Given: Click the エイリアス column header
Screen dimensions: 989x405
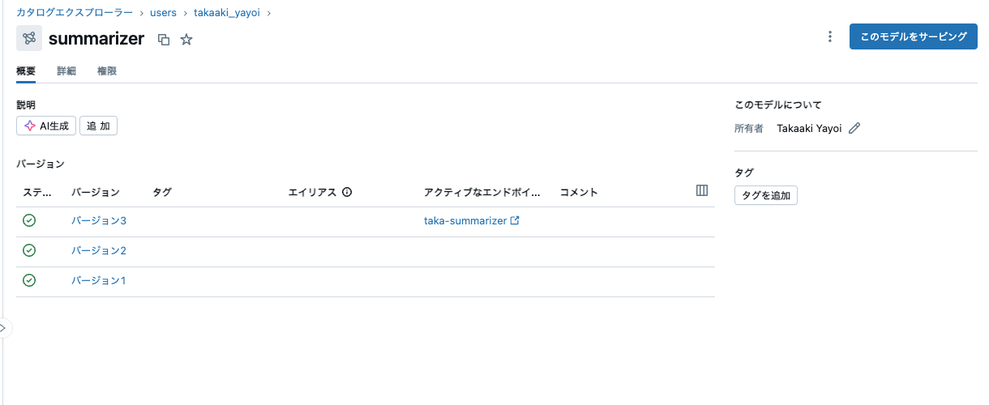Looking at the screenshot, I should (312, 192).
